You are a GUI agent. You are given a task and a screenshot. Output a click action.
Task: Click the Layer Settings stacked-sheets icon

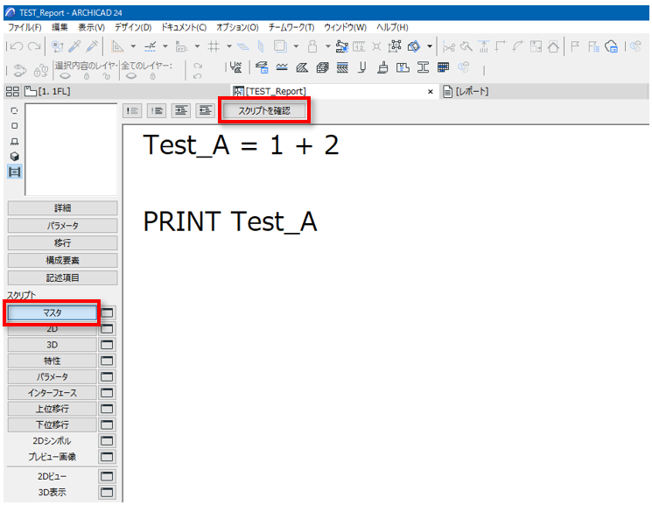tap(262, 67)
